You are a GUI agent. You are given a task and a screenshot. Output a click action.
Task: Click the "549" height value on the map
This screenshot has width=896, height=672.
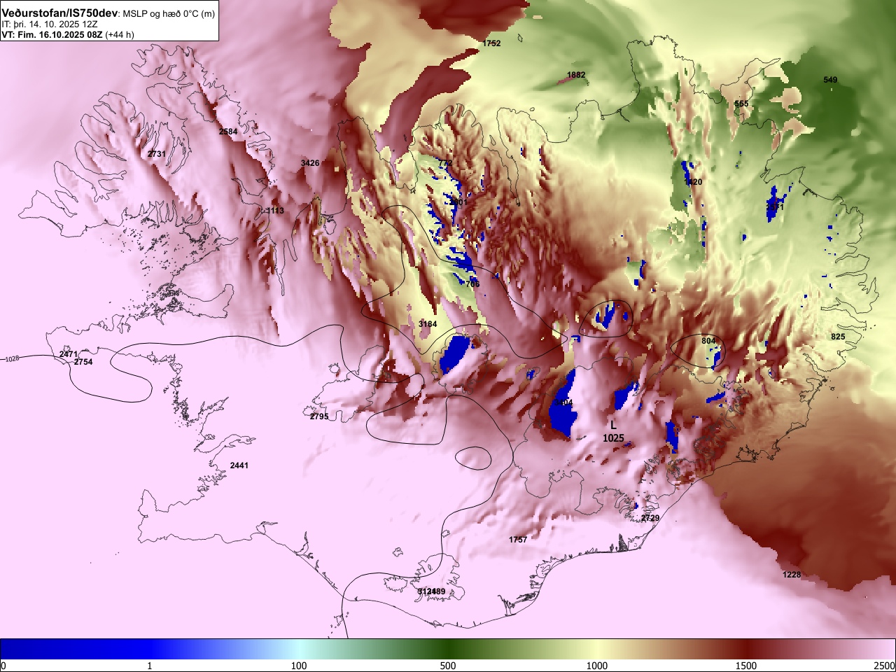coord(830,80)
